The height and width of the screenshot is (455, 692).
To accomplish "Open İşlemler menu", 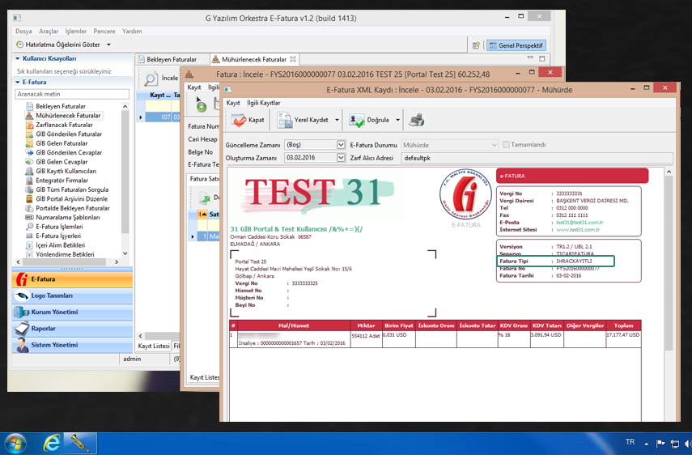I will pos(76,31).
